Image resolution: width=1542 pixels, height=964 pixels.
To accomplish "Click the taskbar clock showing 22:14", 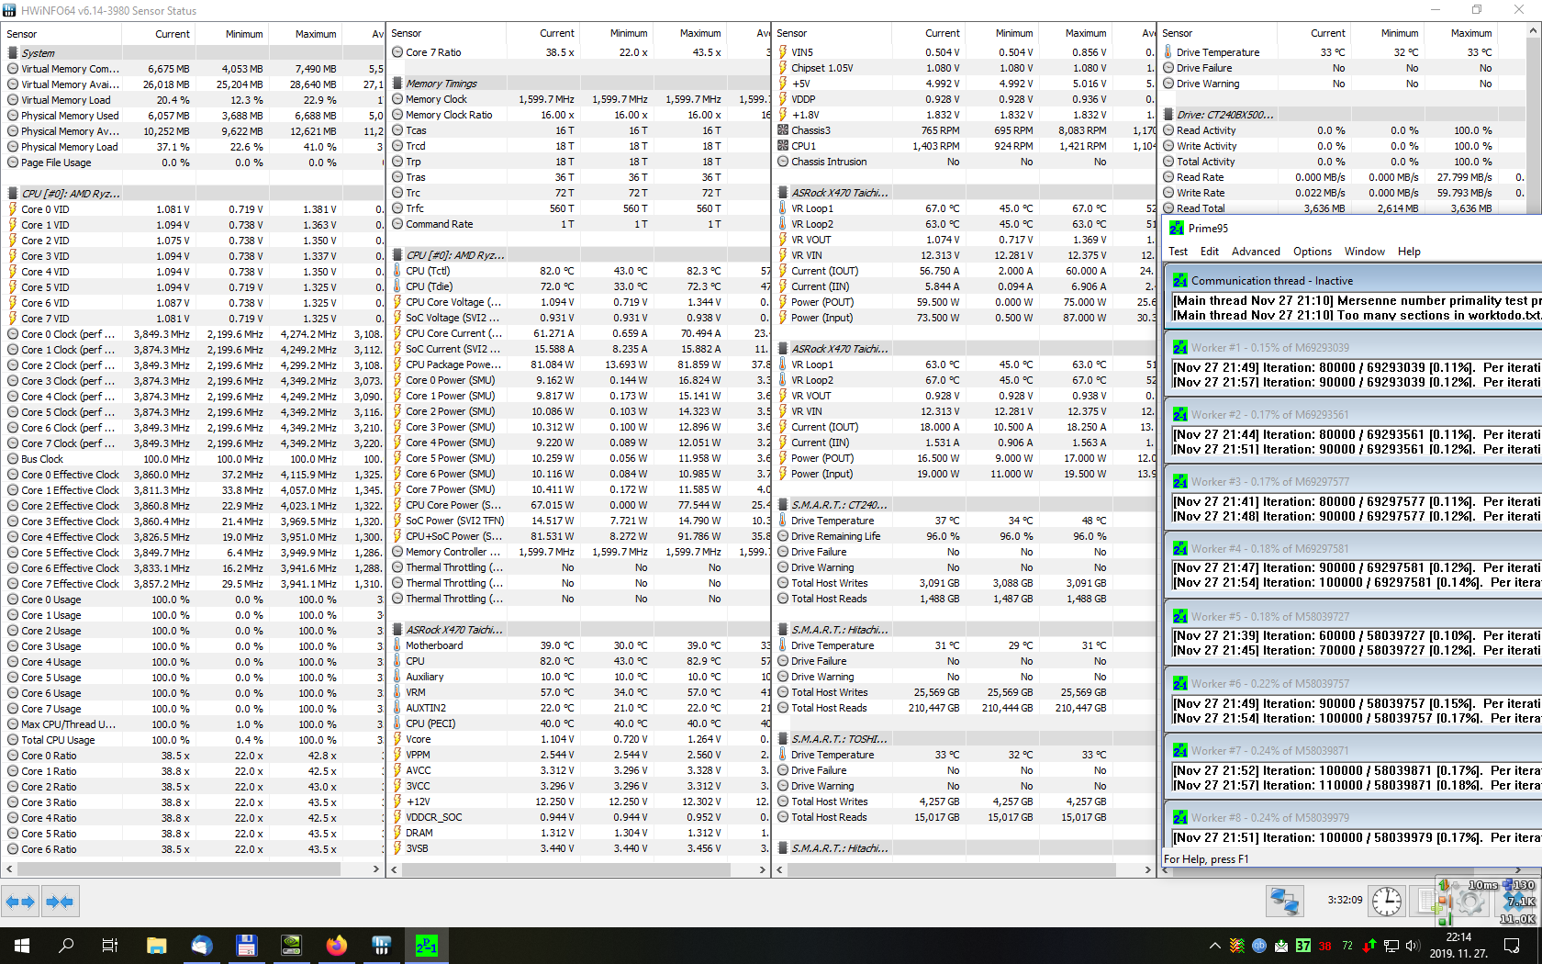I will pos(1458,946).
